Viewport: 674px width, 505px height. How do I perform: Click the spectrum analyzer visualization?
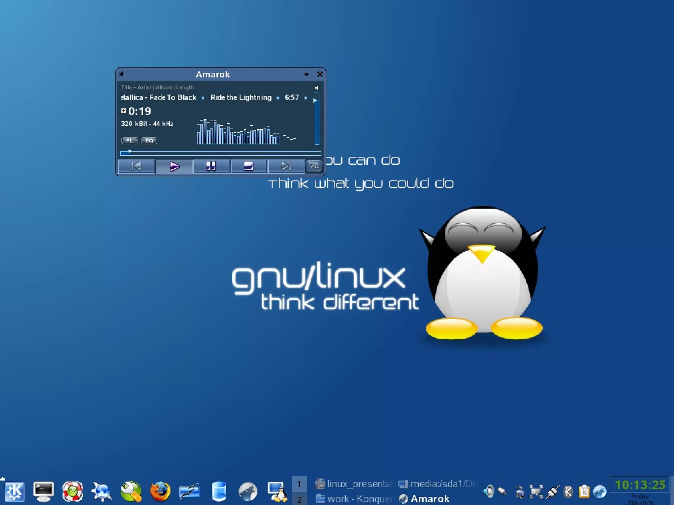pyautogui.click(x=247, y=132)
